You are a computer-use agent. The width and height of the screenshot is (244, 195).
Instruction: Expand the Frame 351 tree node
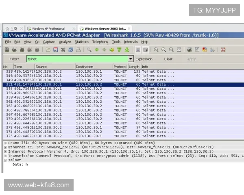[x=5, y=143]
